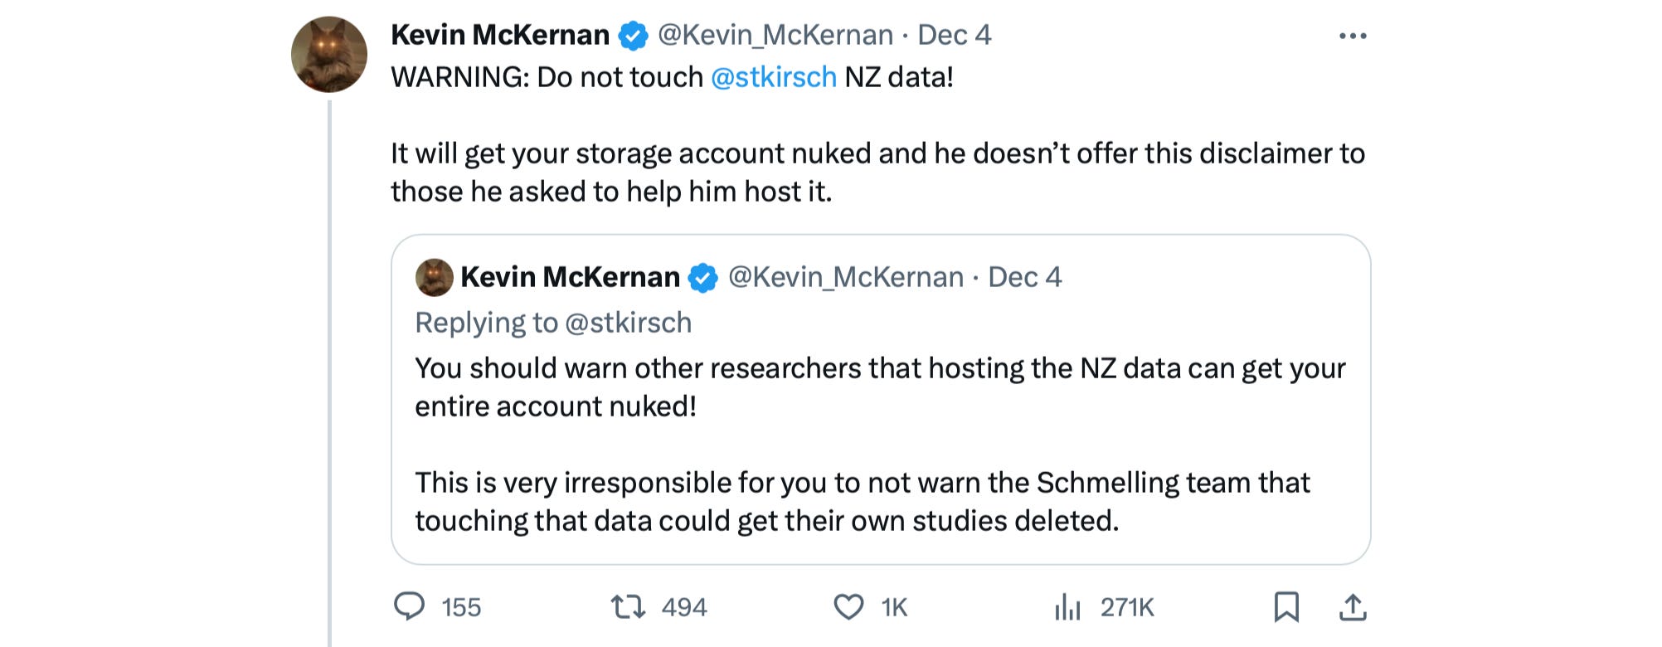The width and height of the screenshot is (1662, 647).
Task: Open the @stkirsch mention link
Action: point(773,77)
